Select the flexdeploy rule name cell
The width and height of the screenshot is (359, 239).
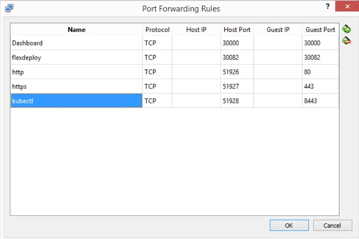point(76,58)
